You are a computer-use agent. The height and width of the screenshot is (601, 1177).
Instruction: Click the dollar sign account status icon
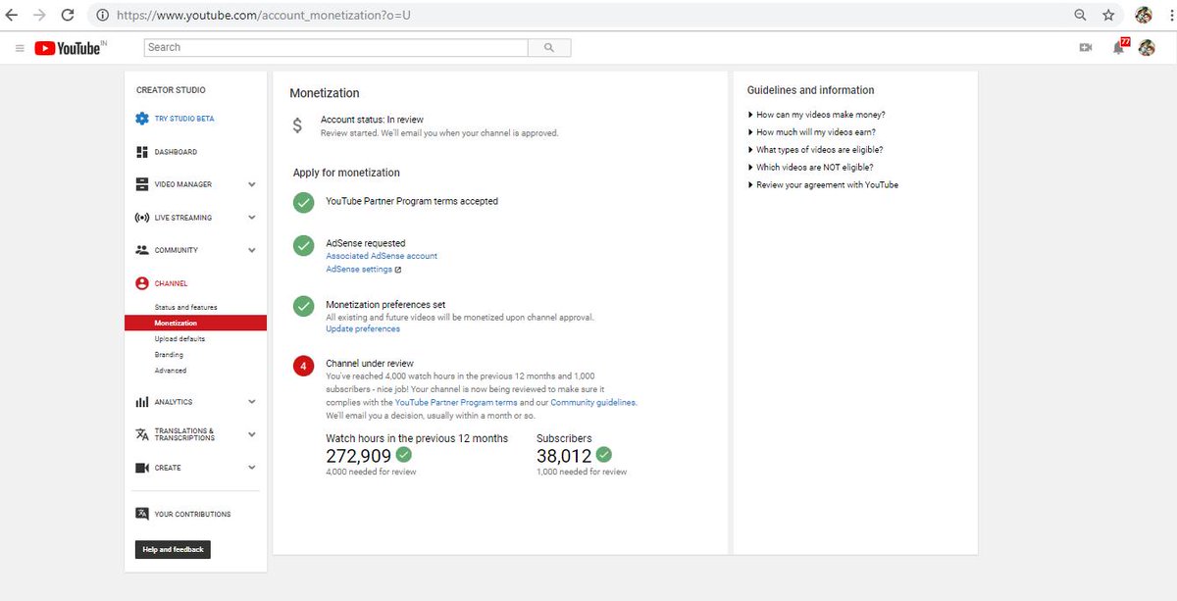[297, 125]
